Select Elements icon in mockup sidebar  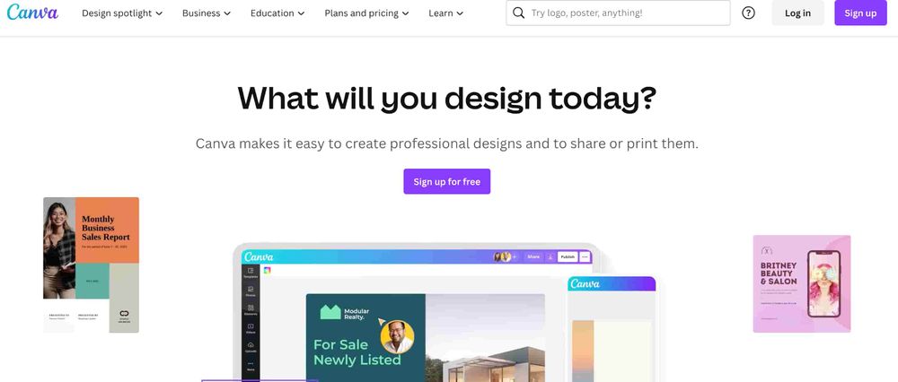click(251, 310)
